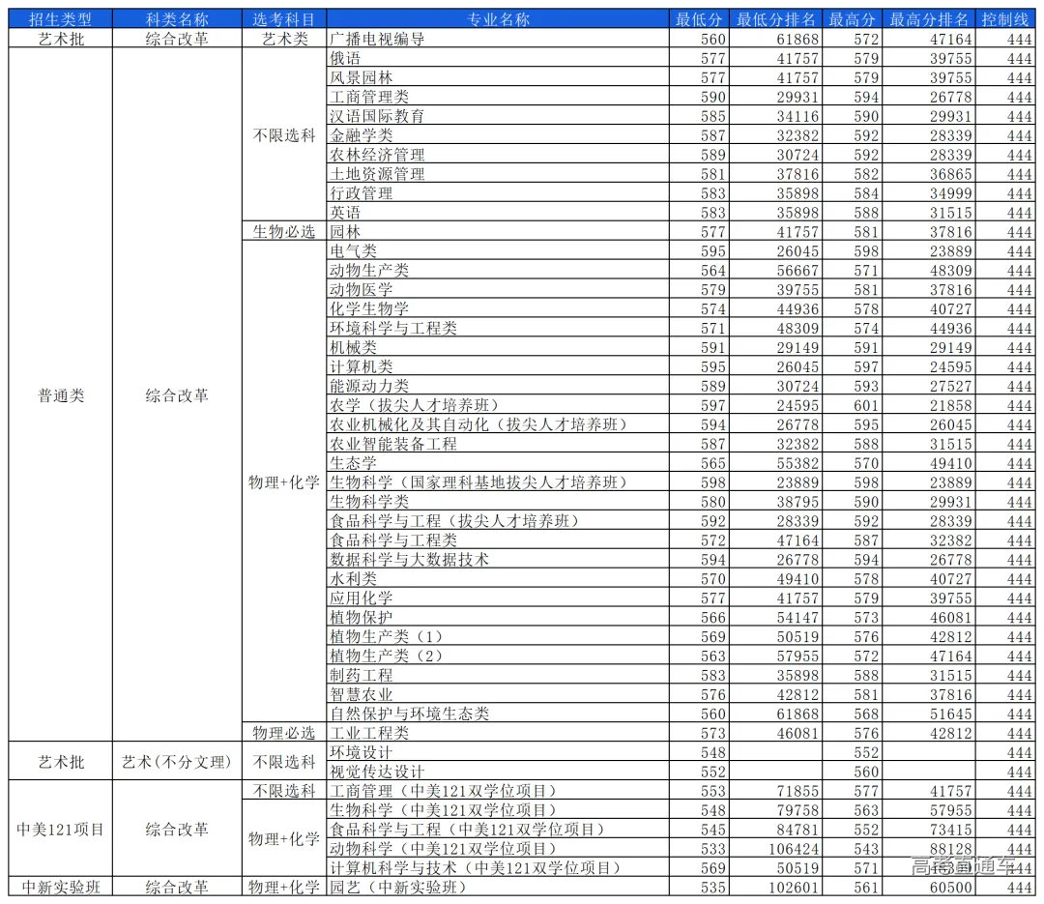
Task: Select the 广播电视编导 major cell
Action: (377, 39)
